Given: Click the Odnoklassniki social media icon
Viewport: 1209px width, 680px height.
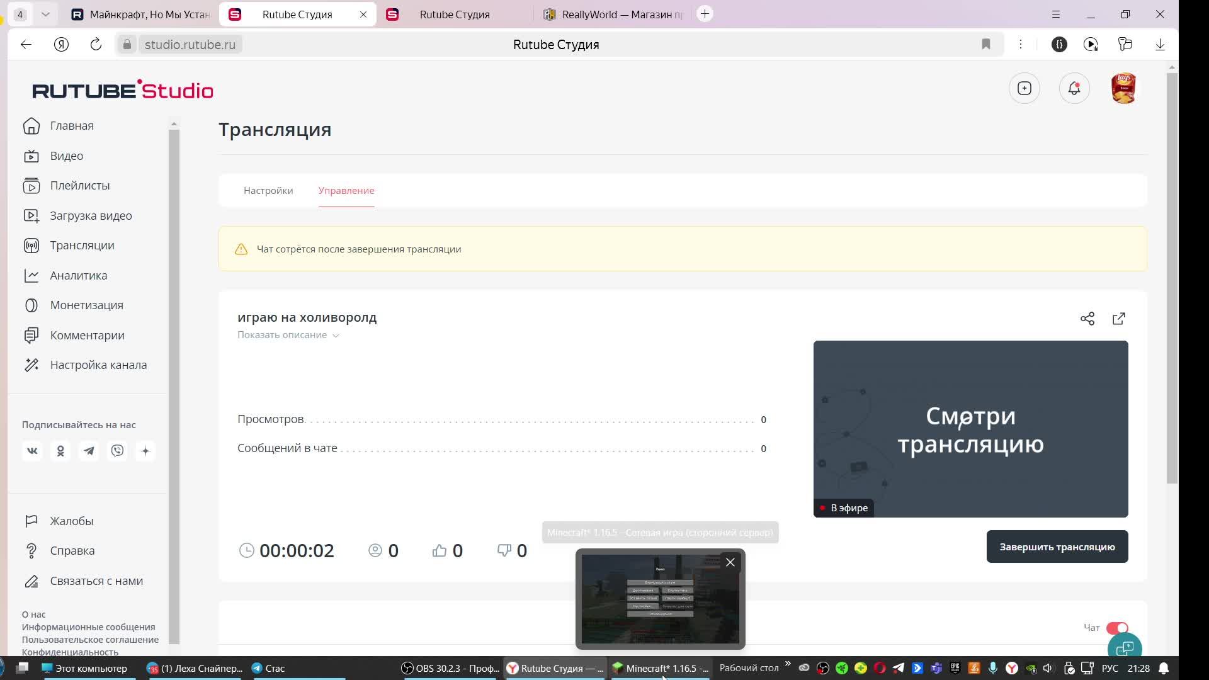Looking at the screenshot, I should (60, 451).
